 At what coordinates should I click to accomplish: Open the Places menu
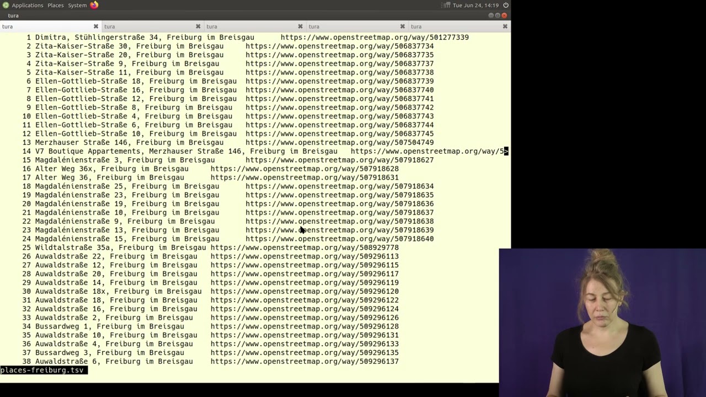56,5
